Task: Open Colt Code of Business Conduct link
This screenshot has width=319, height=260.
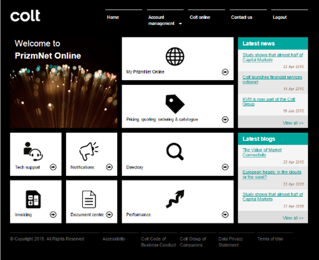Action: pyautogui.click(x=159, y=242)
